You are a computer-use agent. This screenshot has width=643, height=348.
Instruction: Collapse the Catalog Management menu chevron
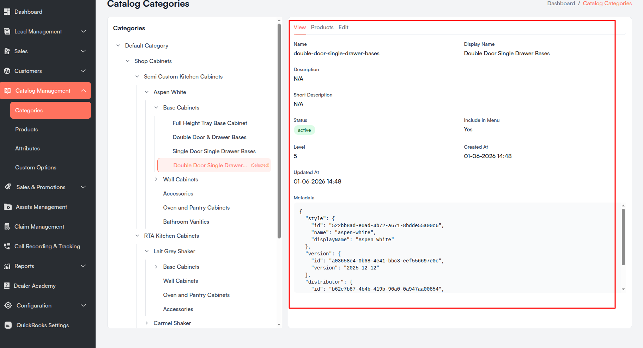tap(83, 91)
